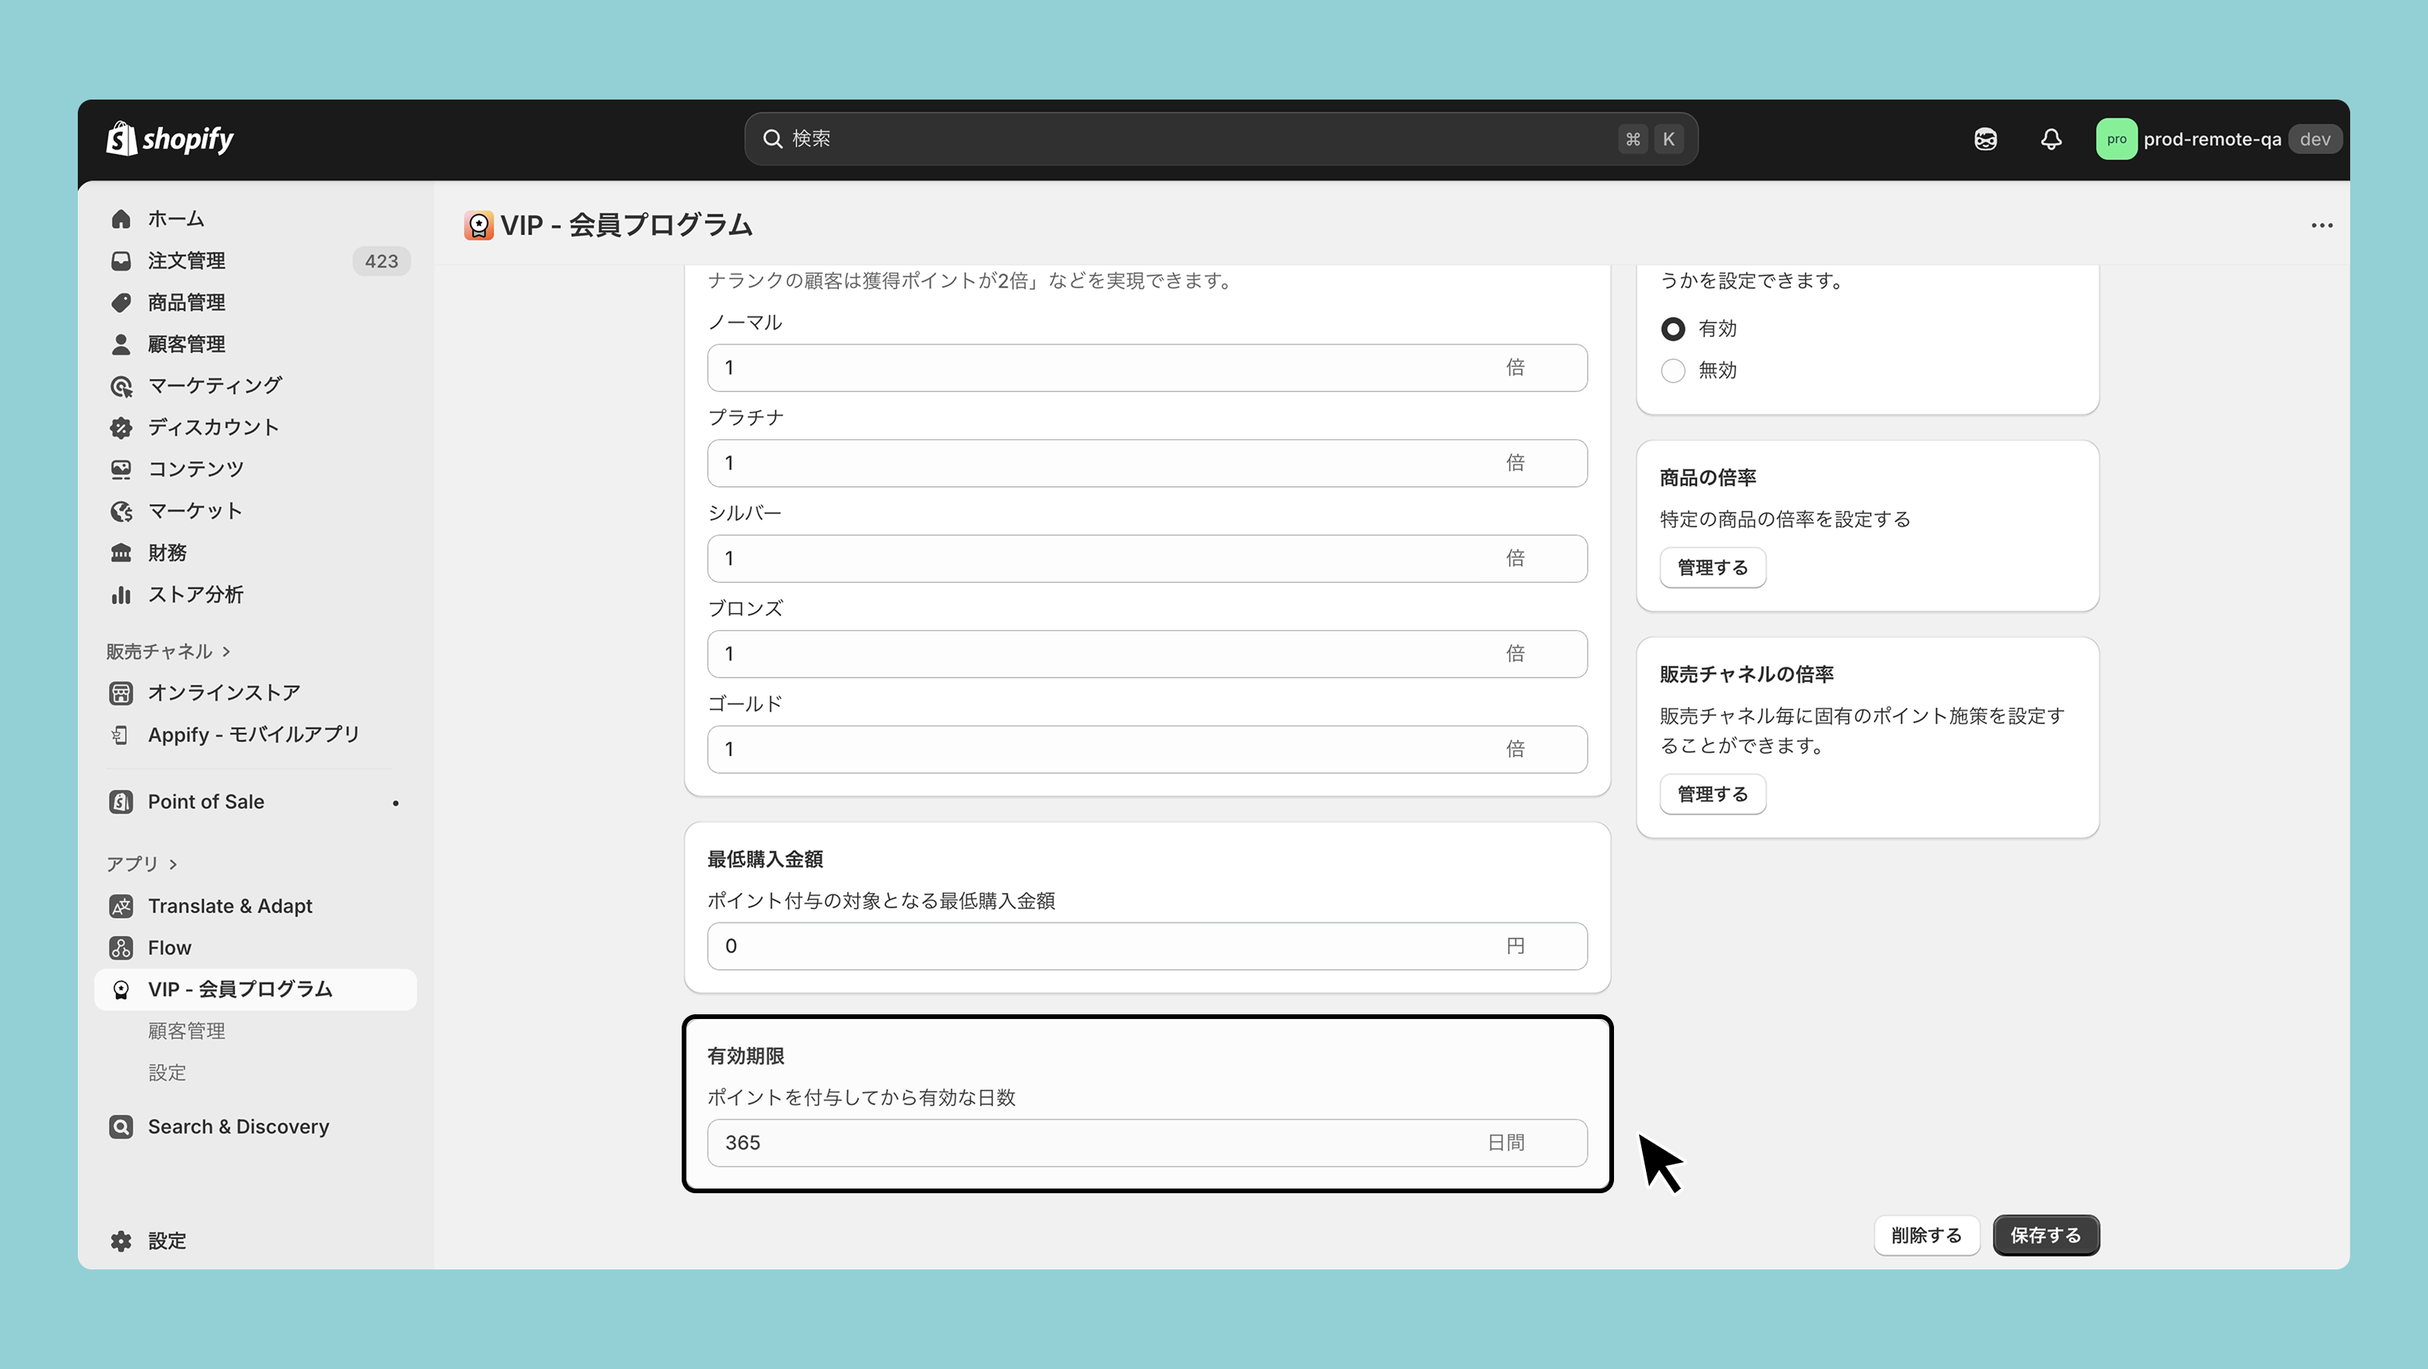Open the three-dot more actions menu
Viewport: 2428px width, 1369px height.
pyautogui.click(x=2321, y=225)
